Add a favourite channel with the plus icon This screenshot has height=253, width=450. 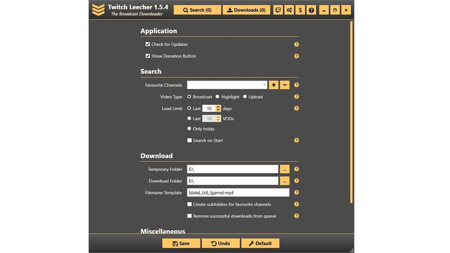pos(273,85)
